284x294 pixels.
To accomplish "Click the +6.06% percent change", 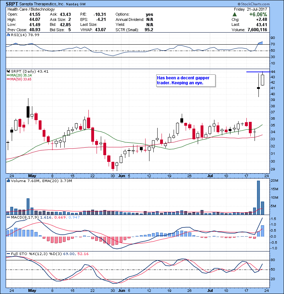I will pos(258,15).
